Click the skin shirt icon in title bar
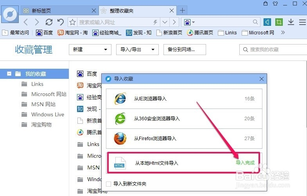Viewport: 307px width, 196px height. point(275,4)
